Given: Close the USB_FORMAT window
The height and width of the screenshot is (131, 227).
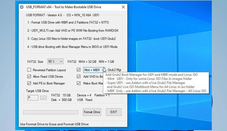Looking at the screenshot, I should [x=123, y=7].
